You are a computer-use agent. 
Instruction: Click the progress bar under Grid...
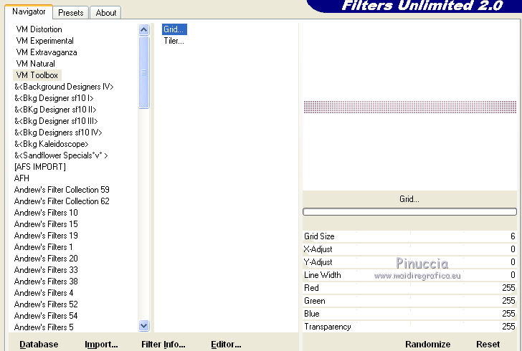click(410, 211)
